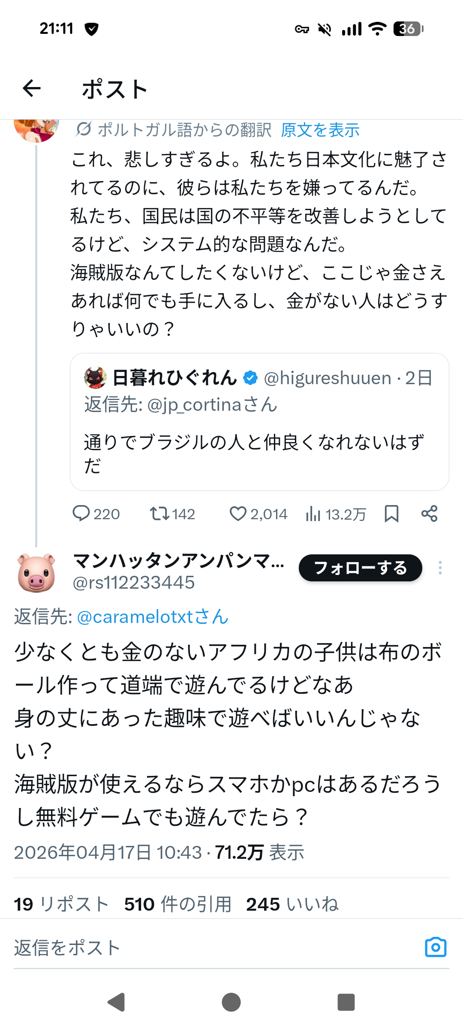Show original text via 原文を表示
Image resolution: width=463 pixels, height=1029 pixels.
tap(320, 130)
